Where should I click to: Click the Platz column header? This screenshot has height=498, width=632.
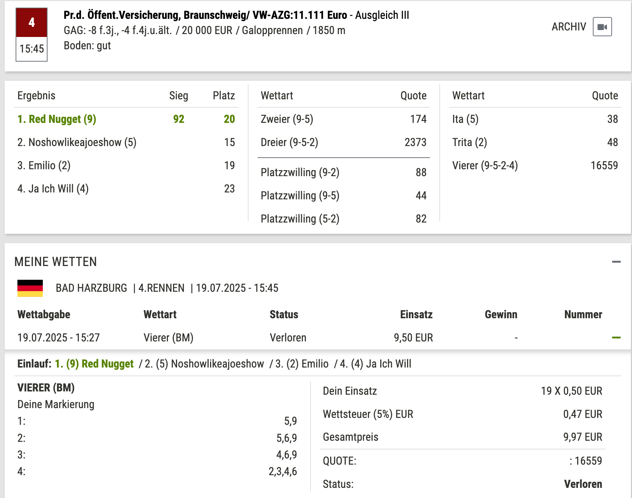224,96
